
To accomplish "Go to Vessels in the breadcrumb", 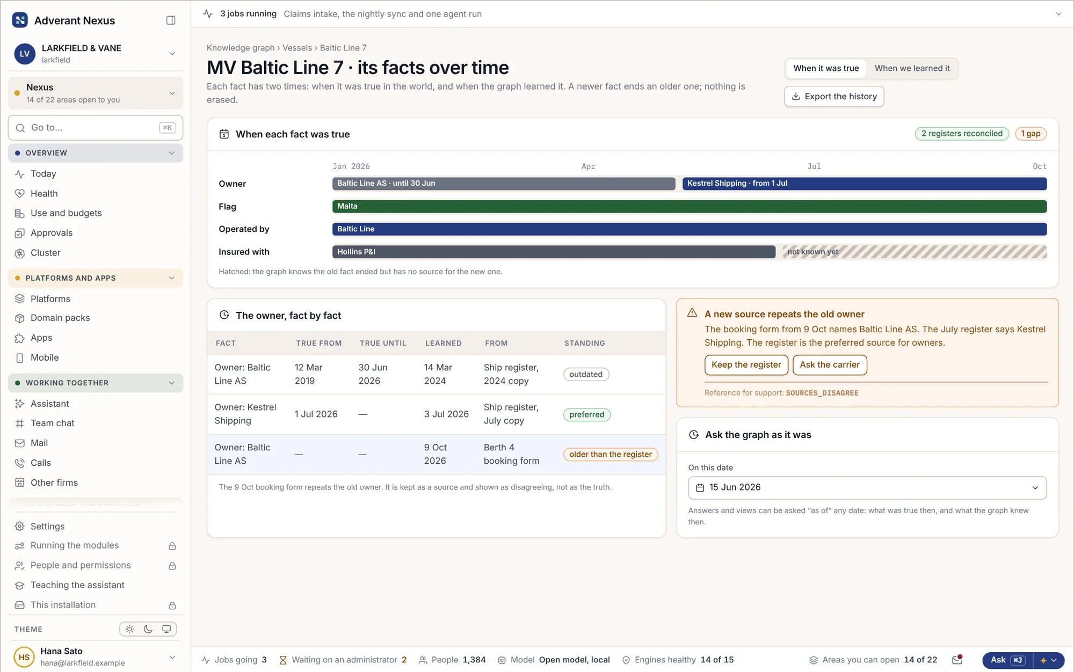I will pos(297,48).
